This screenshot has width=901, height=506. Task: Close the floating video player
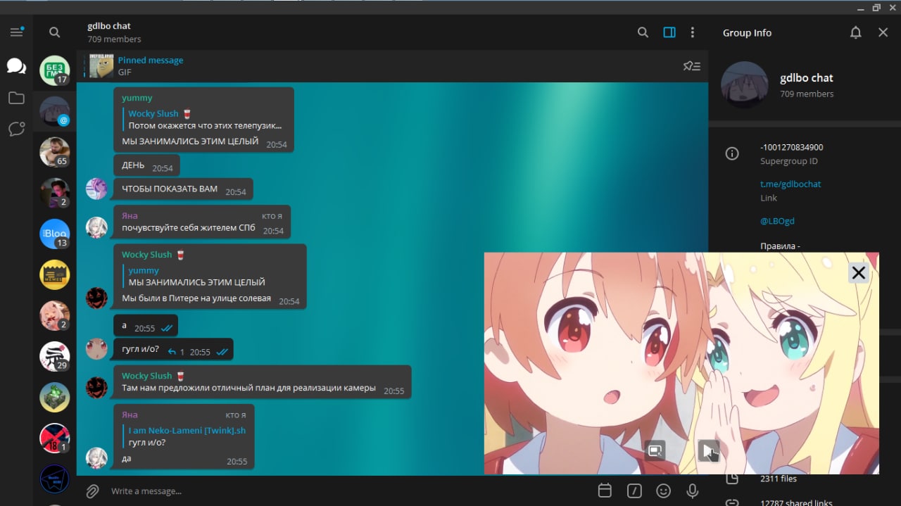[x=858, y=273]
